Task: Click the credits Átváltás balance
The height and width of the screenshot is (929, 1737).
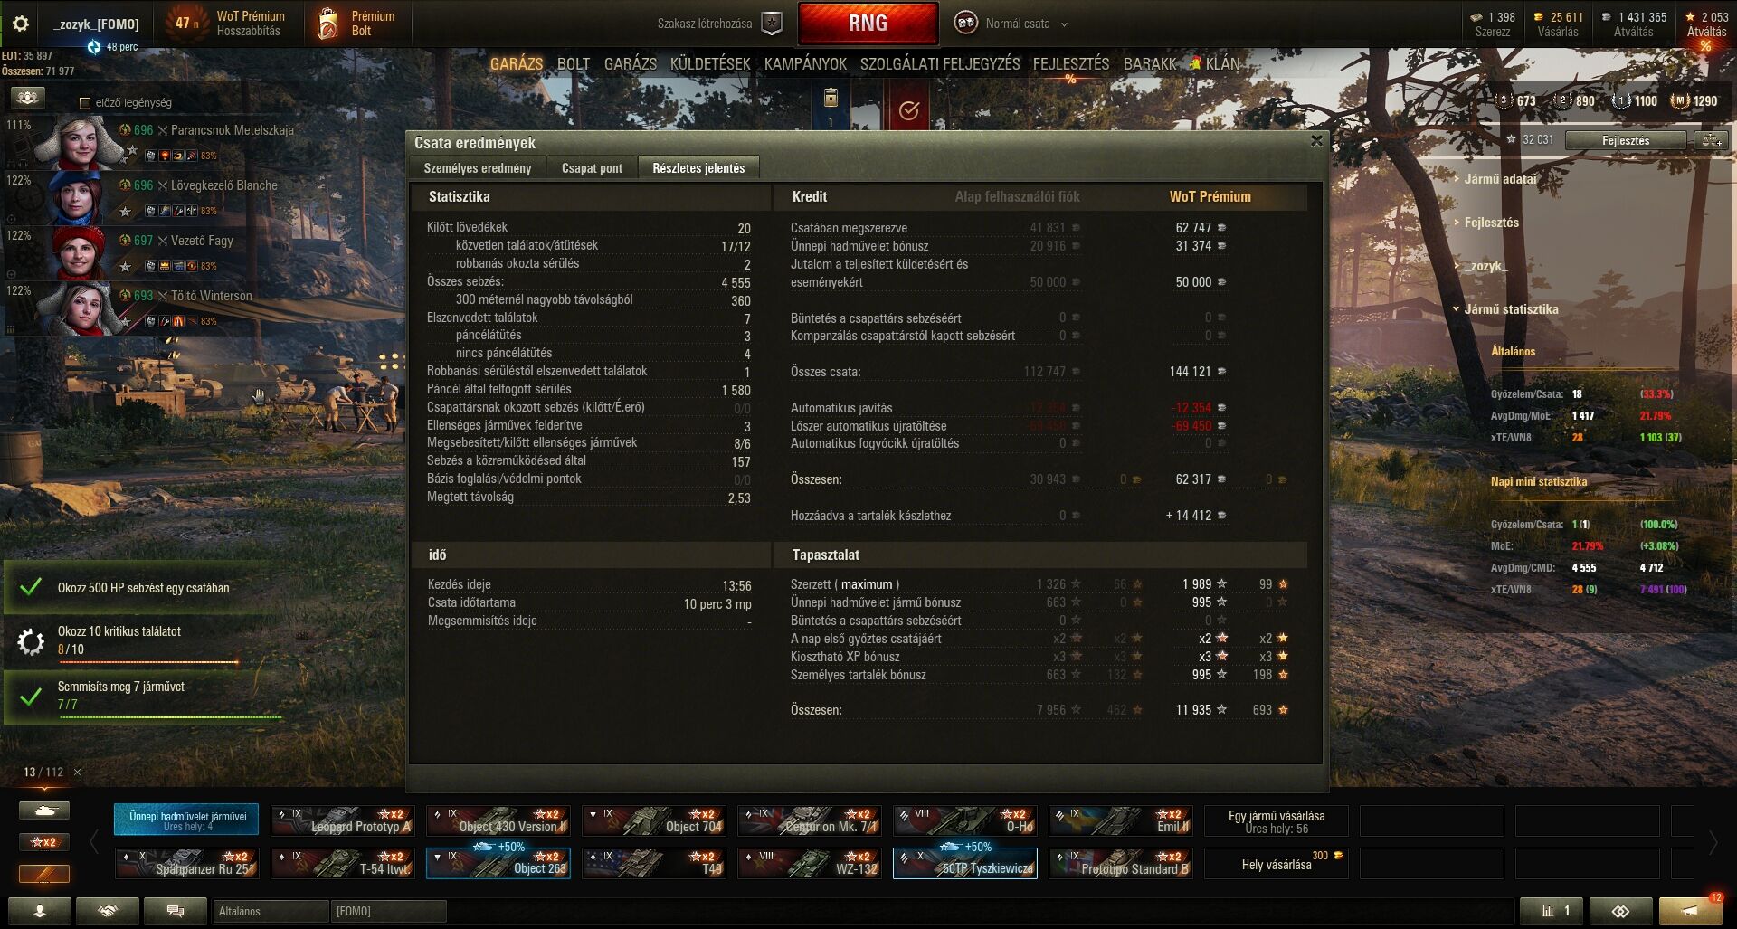Action: tap(1634, 24)
